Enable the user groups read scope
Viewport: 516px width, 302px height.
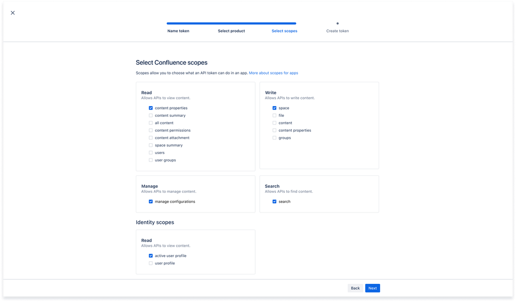[x=151, y=160]
